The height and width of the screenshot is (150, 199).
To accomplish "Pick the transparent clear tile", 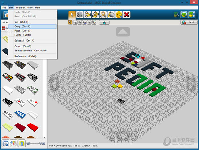I will pyautogui.click(x=33, y=114).
